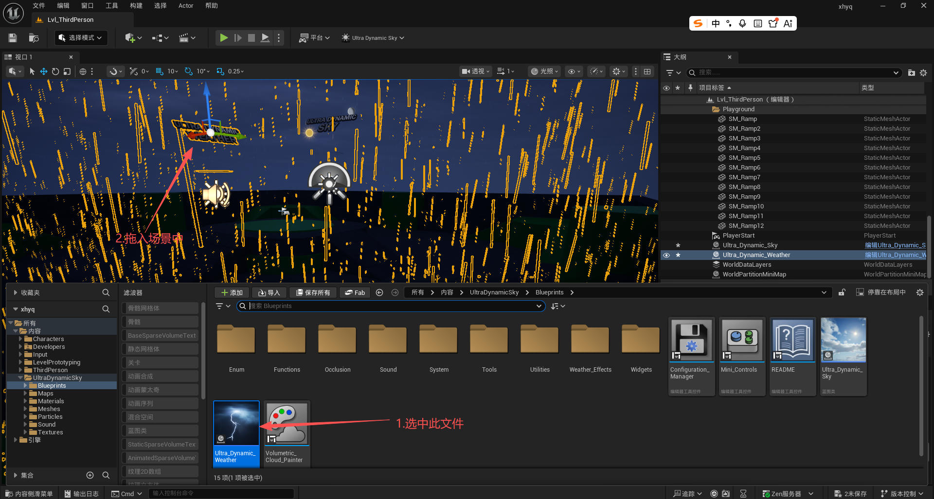This screenshot has height=499, width=934.
Task: Click the Blueprints search field
Action: pyautogui.click(x=391, y=306)
